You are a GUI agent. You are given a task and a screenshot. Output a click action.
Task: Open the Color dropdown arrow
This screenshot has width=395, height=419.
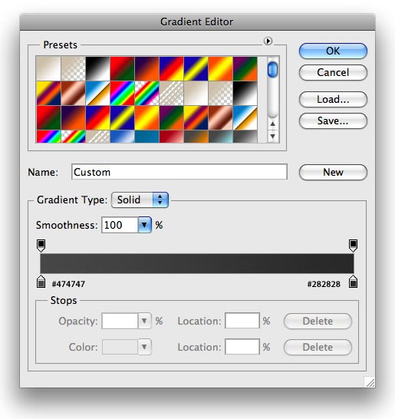tap(144, 347)
